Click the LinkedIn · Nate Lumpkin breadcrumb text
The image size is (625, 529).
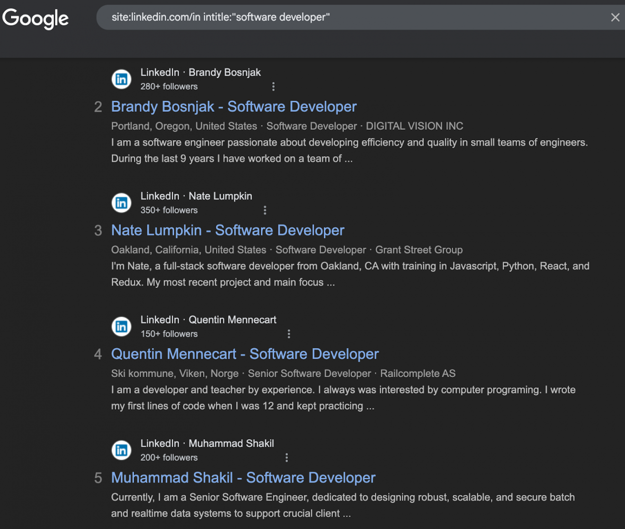(x=196, y=196)
